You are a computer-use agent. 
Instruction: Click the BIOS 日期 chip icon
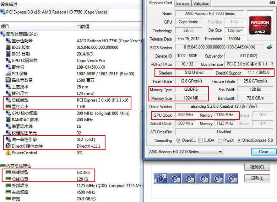point(8,54)
